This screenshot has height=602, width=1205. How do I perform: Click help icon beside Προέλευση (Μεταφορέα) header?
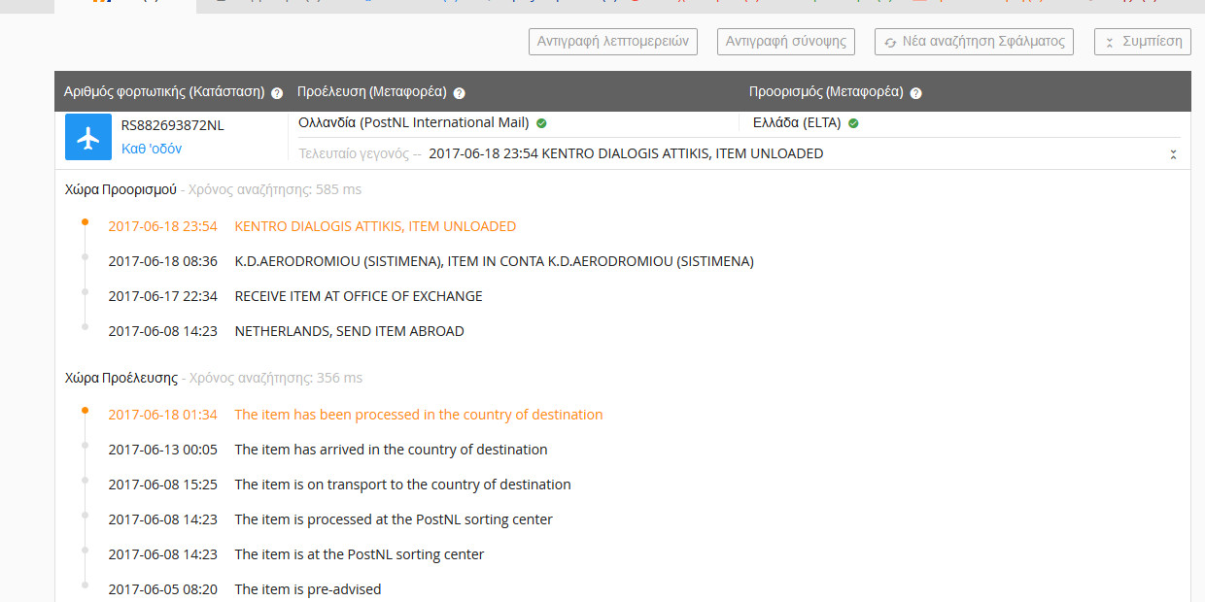(x=459, y=93)
